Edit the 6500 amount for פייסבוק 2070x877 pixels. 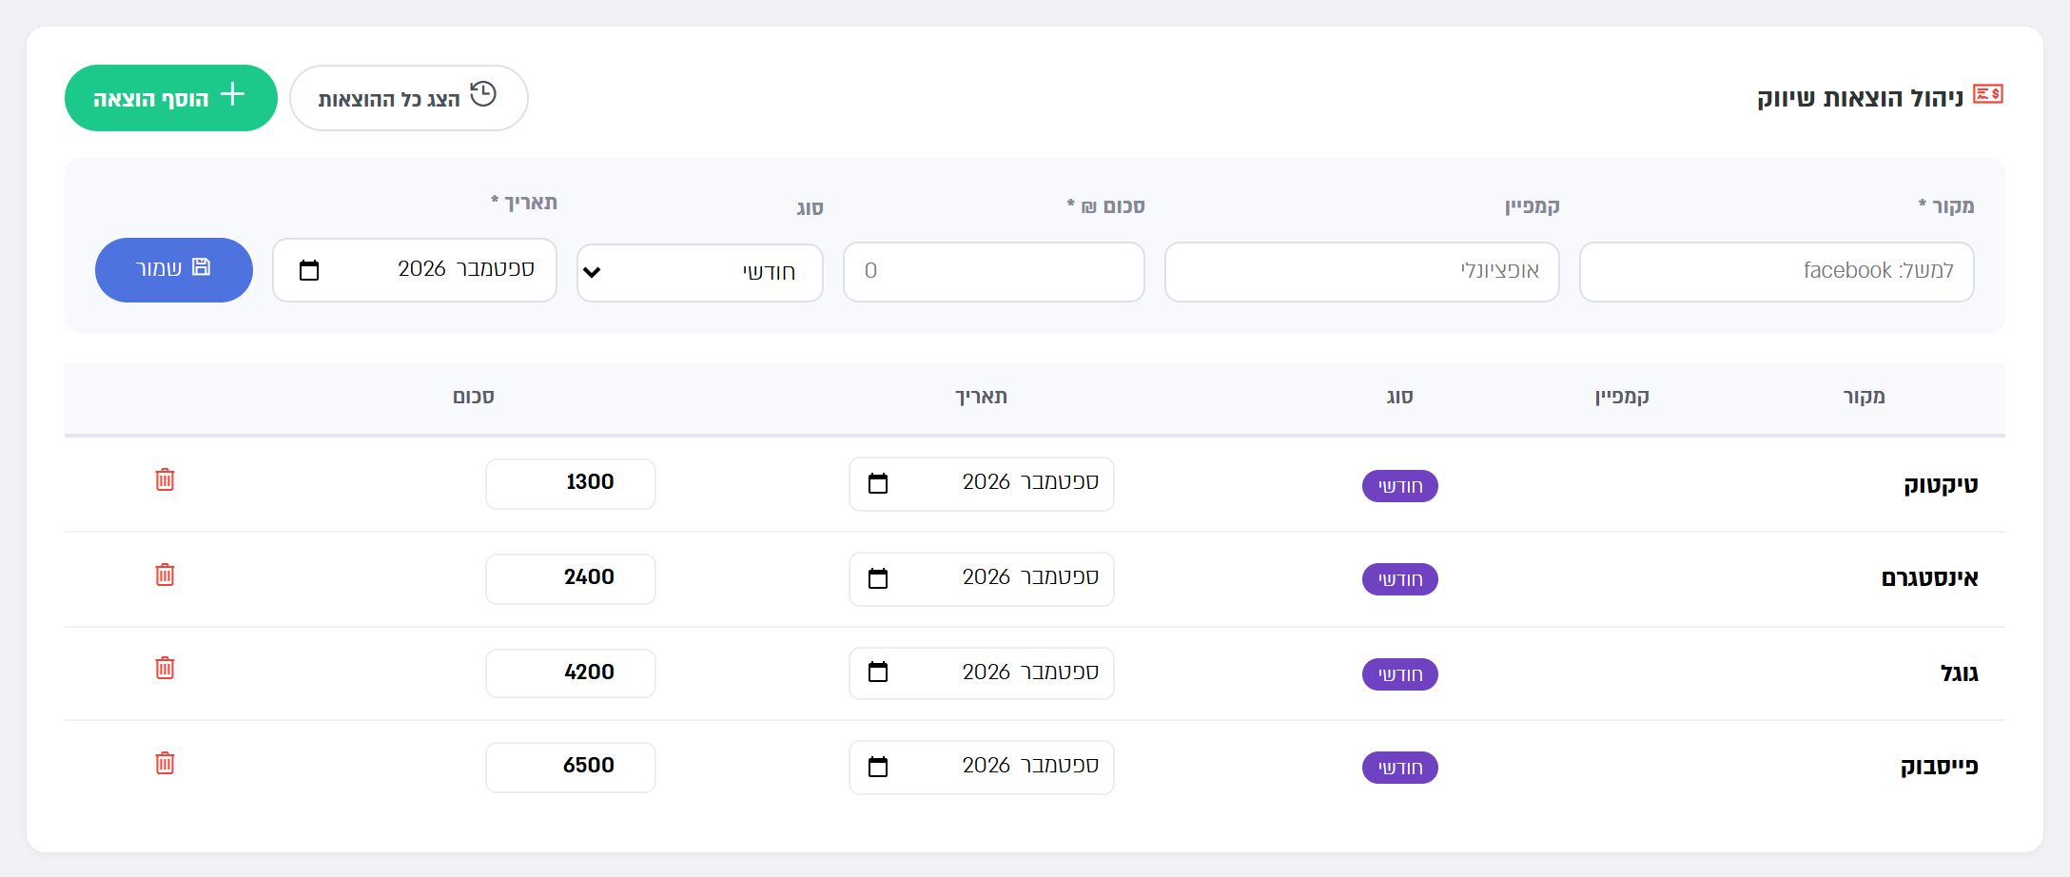pyautogui.click(x=571, y=767)
